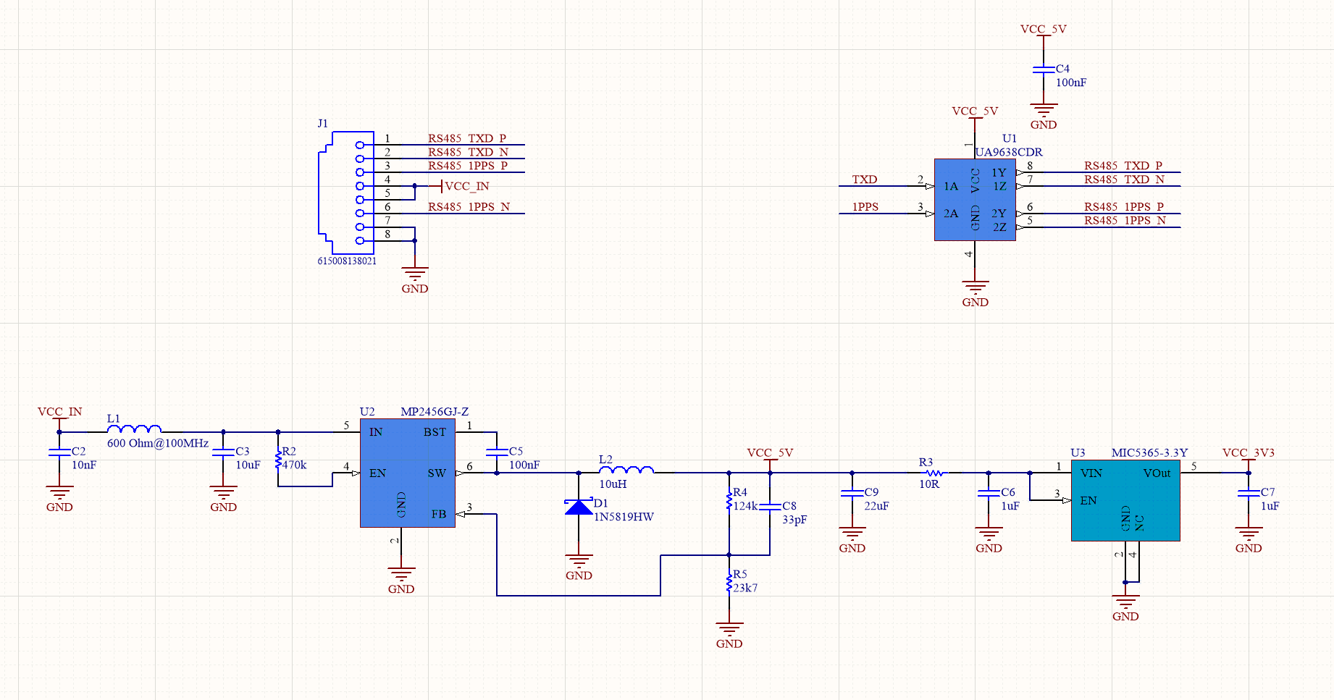This screenshot has height=700, width=1334.
Task: Select the L2 10uH inductor symbol
Action: pos(626,470)
